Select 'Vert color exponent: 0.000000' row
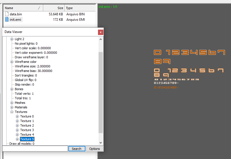This screenshot has height=159, width=231. 36,53
